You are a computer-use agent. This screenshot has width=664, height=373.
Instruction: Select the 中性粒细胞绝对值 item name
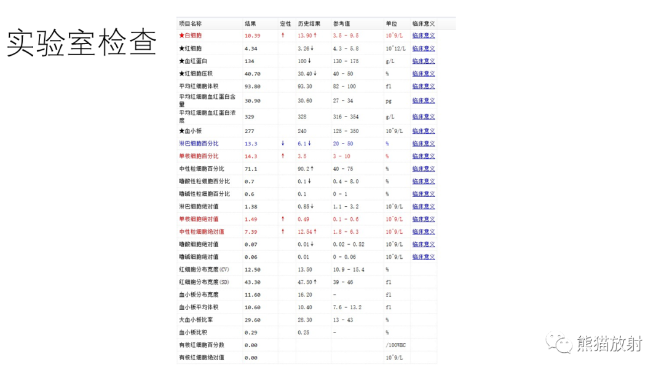click(202, 231)
